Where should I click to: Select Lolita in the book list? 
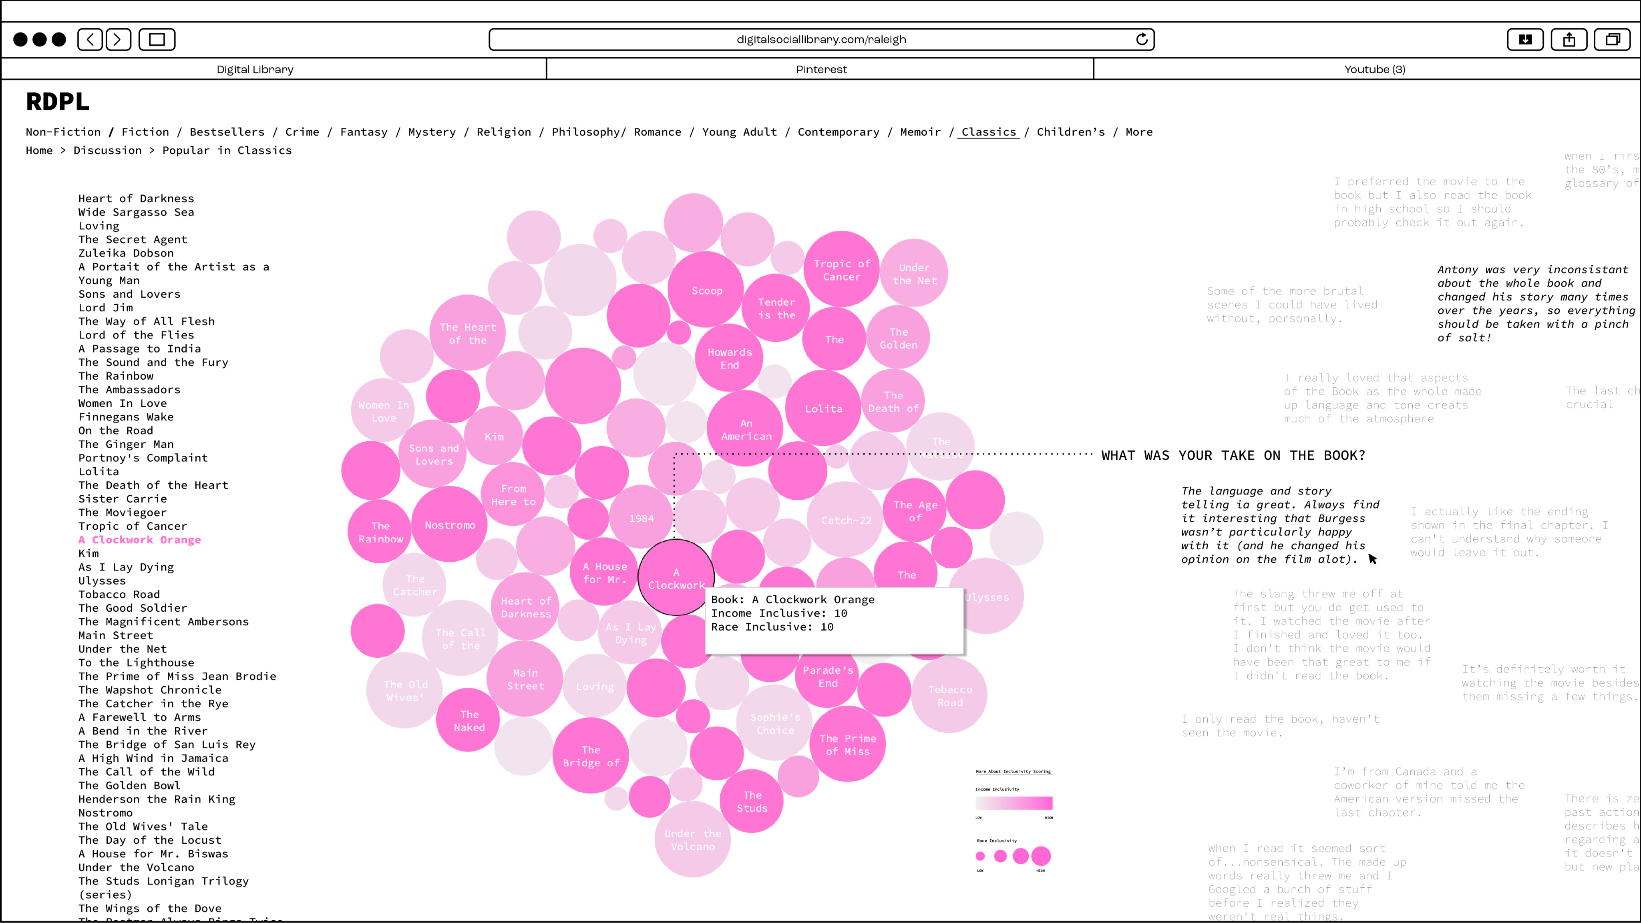point(98,472)
